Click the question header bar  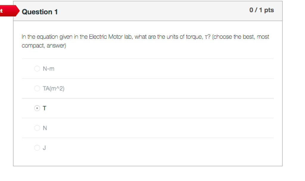[x=149, y=11]
